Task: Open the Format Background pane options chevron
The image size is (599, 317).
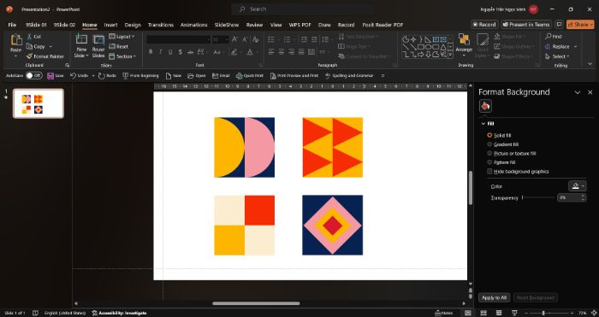Action: [578, 92]
